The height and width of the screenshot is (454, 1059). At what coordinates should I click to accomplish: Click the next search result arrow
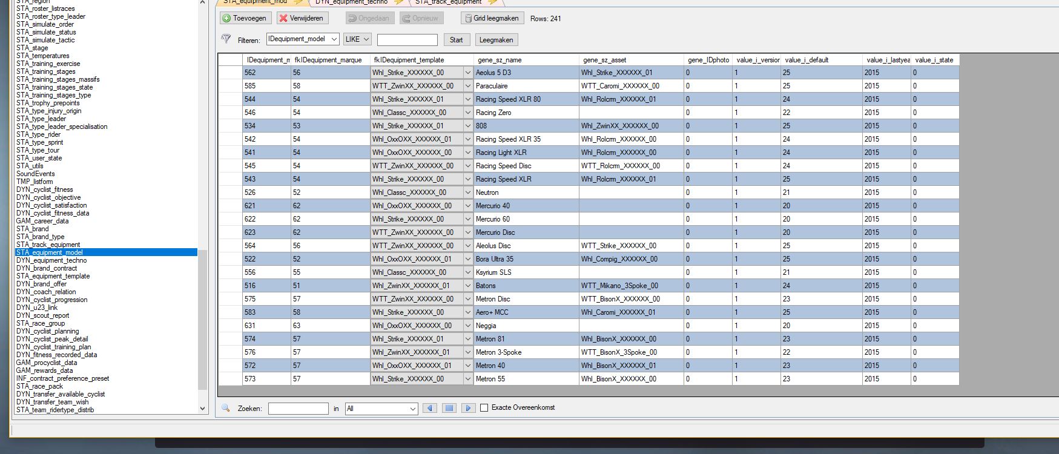click(x=468, y=408)
